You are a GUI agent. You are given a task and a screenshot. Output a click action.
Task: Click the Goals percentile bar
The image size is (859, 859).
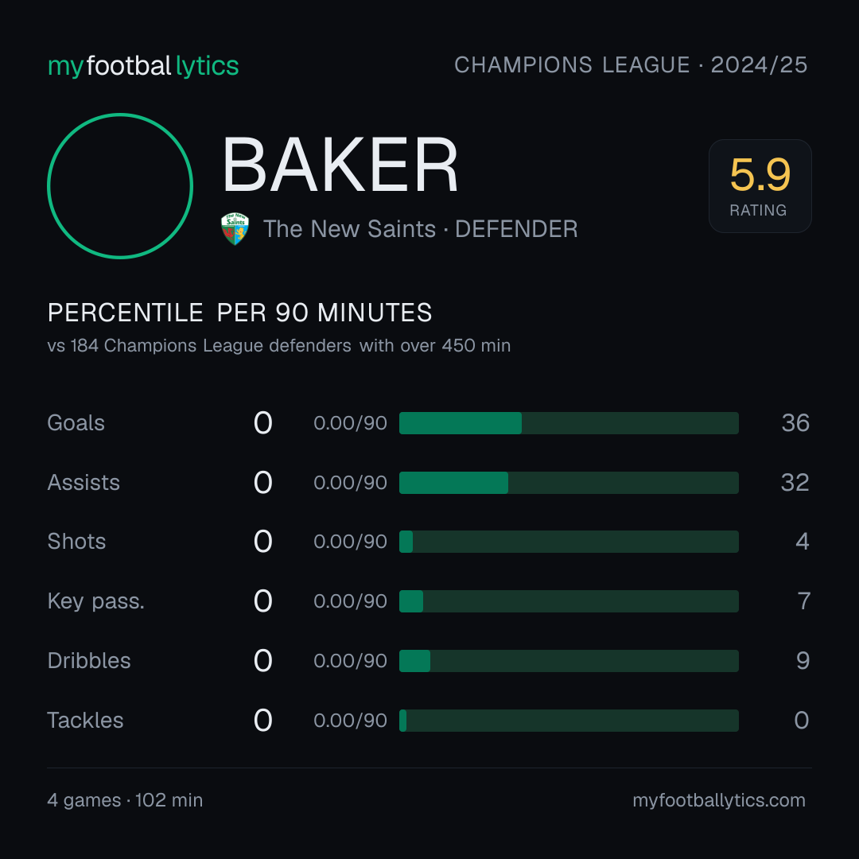[569, 423]
